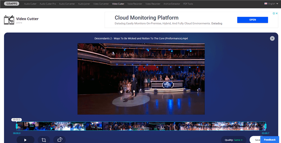The height and width of the screenshot is (143, 281).
Task: Open the ad info icon
Action: 274,14
